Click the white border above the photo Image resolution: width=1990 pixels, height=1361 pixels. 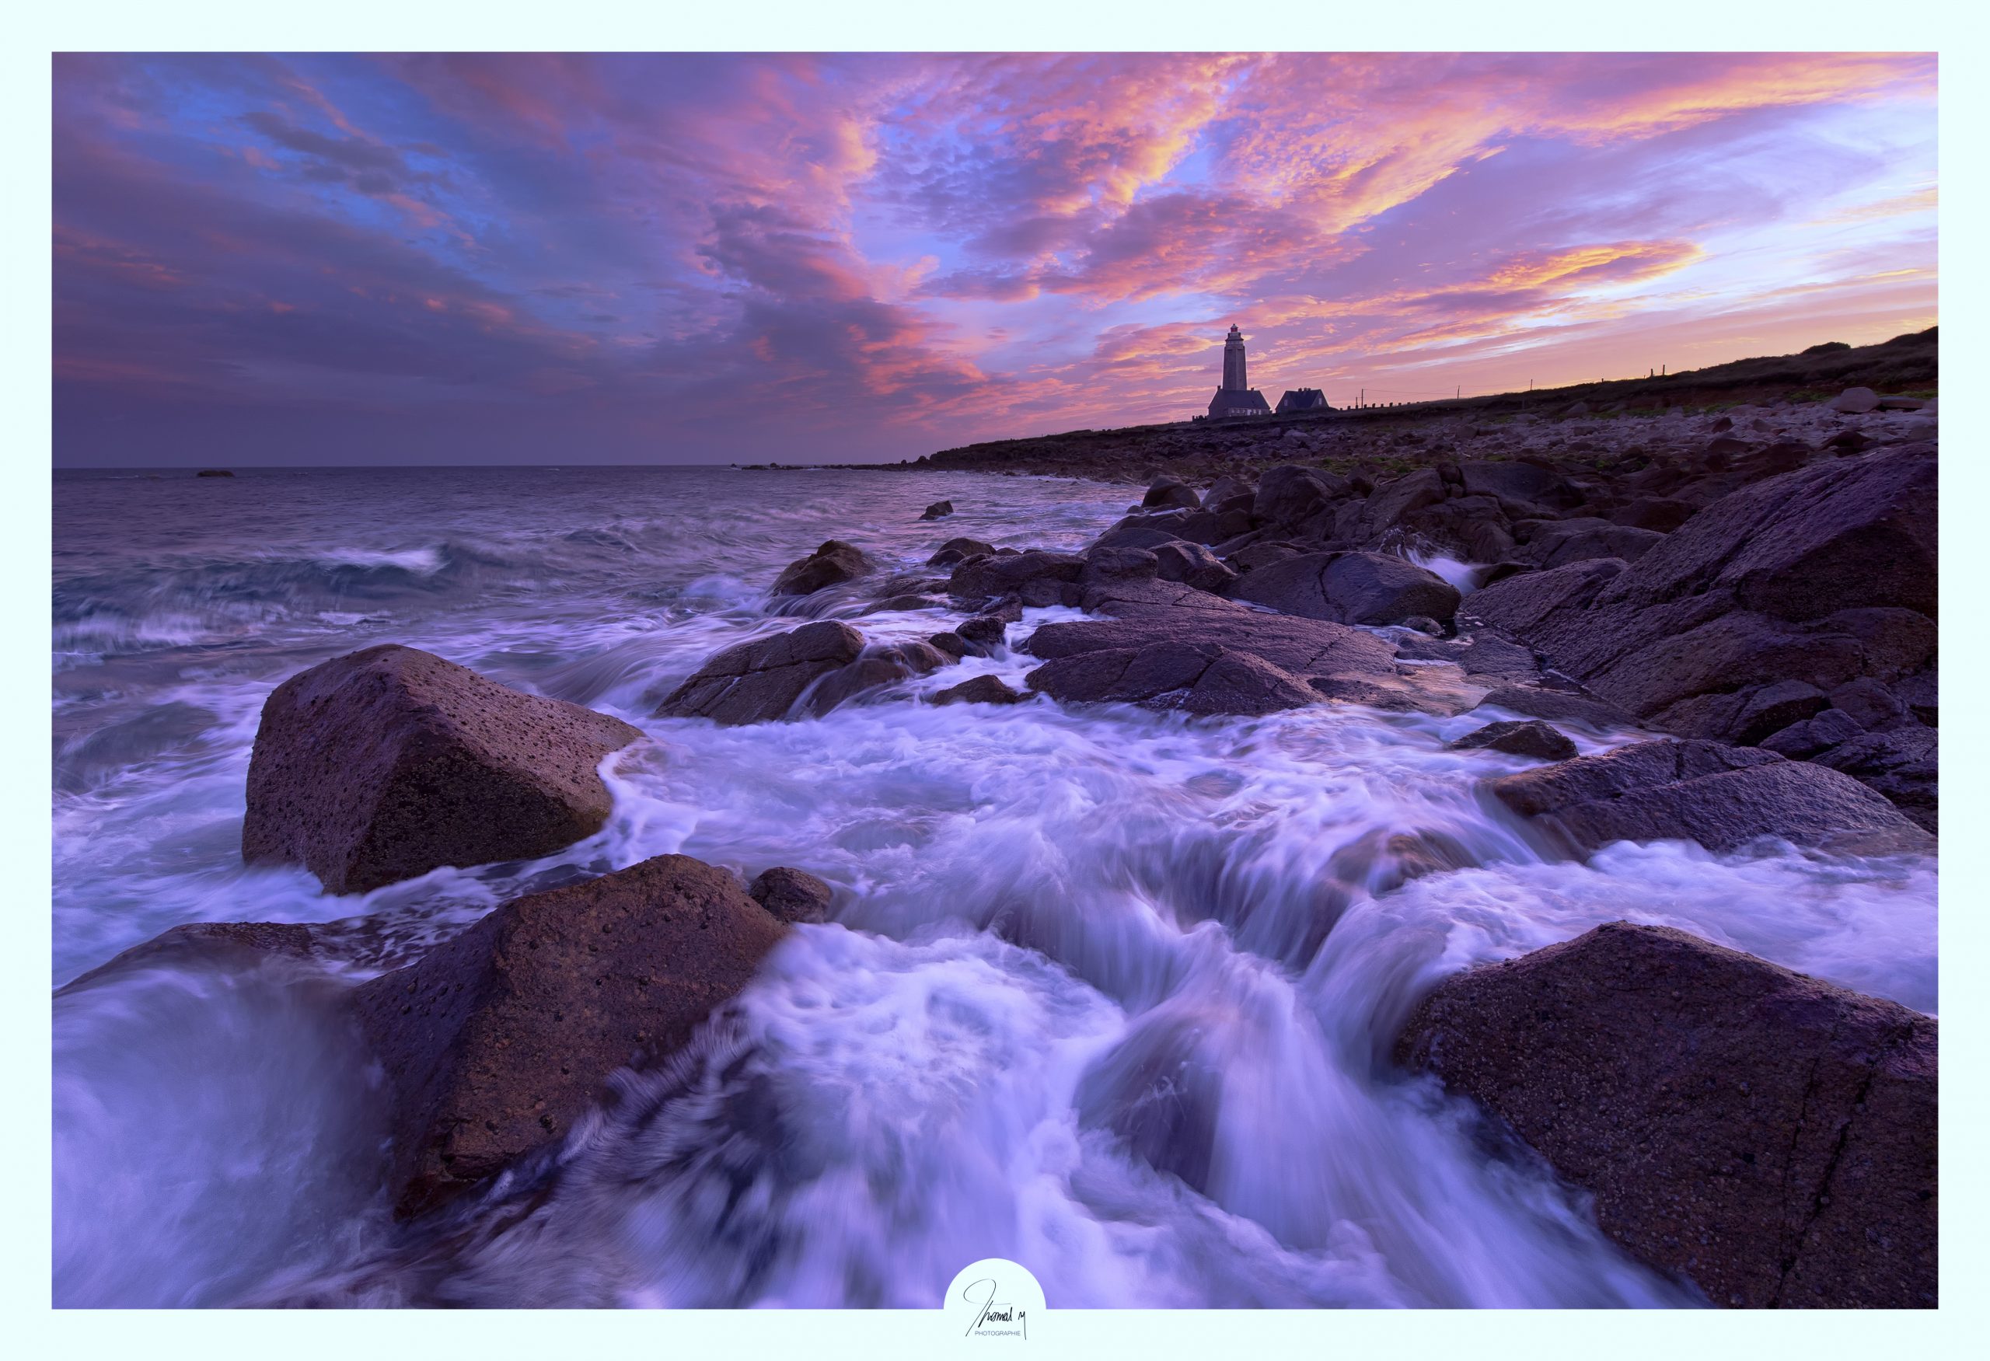click(x=993, y=26)
